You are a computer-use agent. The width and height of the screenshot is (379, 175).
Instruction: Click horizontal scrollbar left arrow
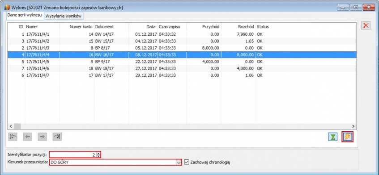tap(11, 126)
